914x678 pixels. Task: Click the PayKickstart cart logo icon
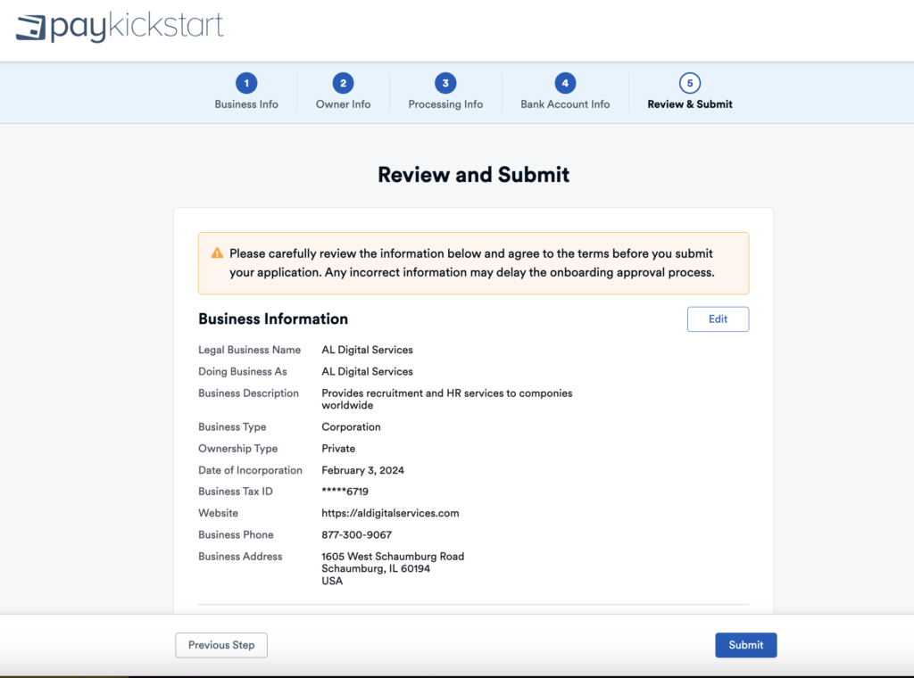pyautogui.click(x=31, y=28)
